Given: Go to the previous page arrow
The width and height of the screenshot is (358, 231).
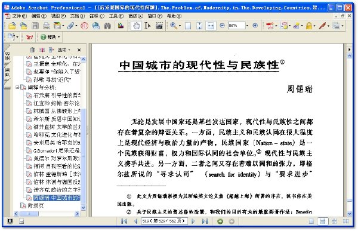Looking at the screenshot, I should (135, 221).
